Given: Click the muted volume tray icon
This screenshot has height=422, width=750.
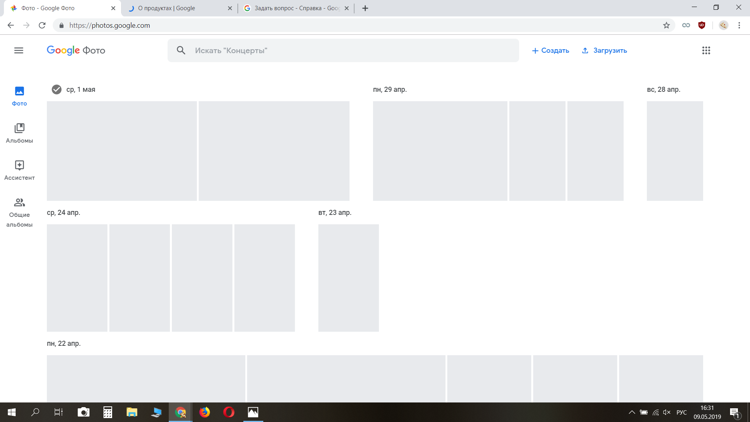Looking at the screenshot, I should pos(667,412).
